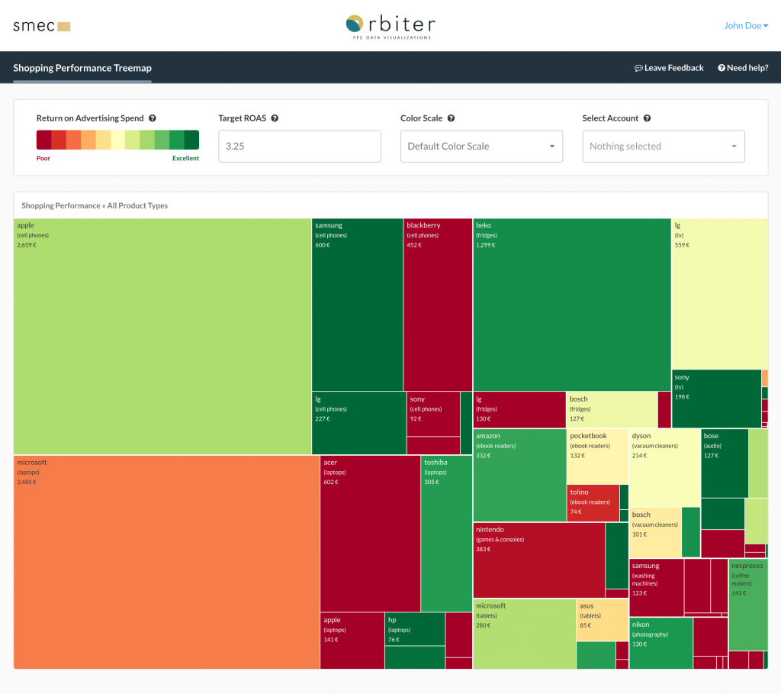Click the Target ROAS input field
781x694 pixels.
300,146
